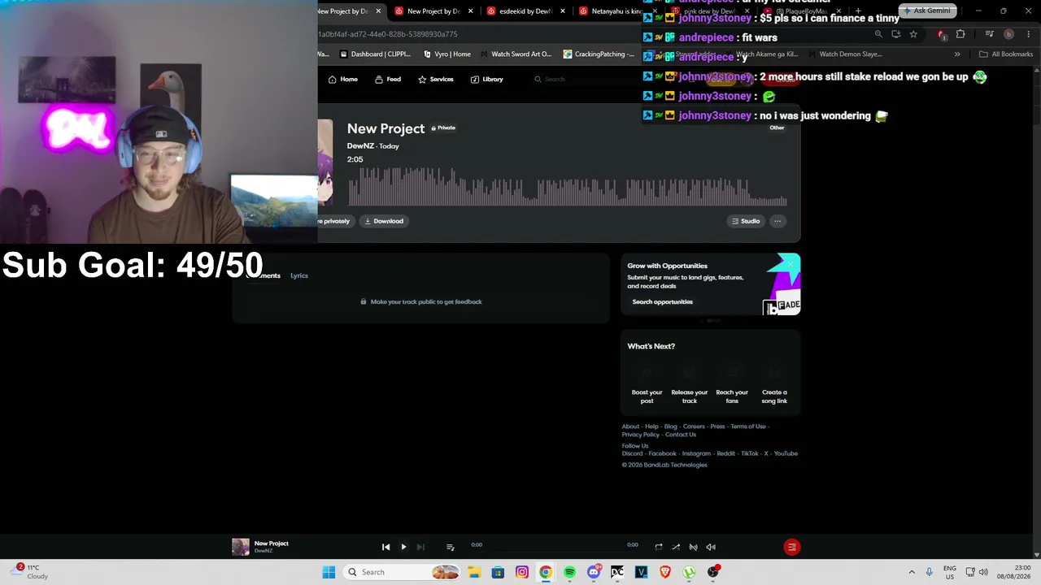Open uTorrent from the taskbar

(x=690, y=572)
